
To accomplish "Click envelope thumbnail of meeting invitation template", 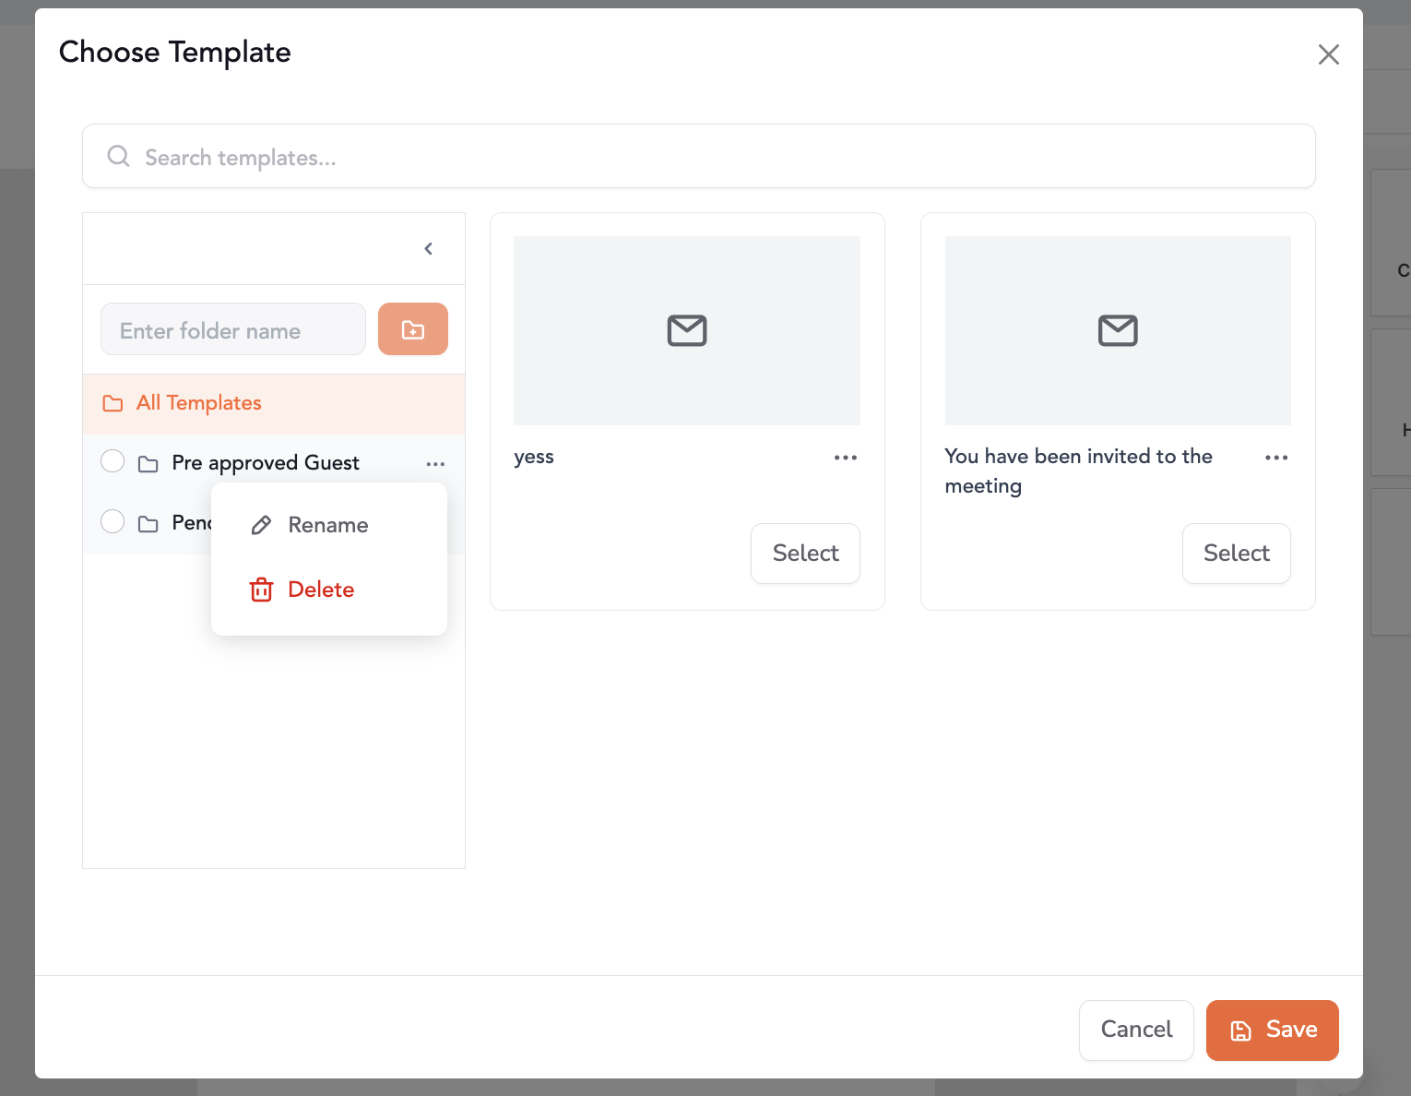I will [1117, 330].
